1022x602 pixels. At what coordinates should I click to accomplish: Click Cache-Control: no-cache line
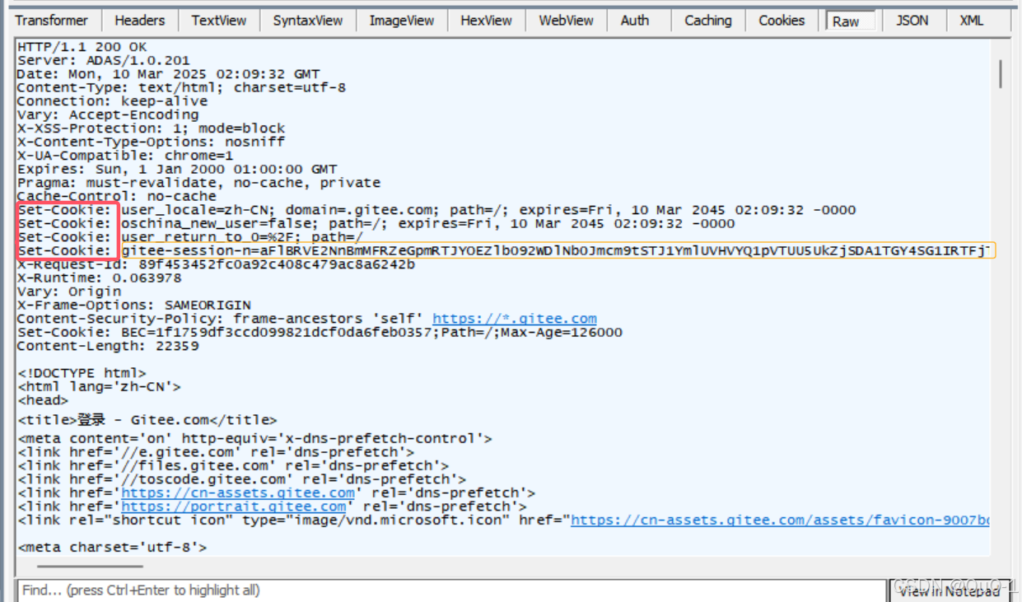point(116,197)
